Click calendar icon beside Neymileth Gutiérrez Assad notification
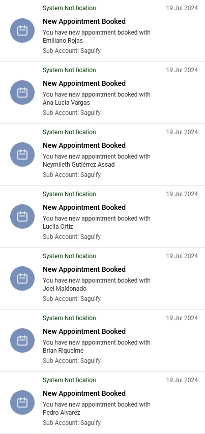Screen dimensions: 205x434 (22, 154)
